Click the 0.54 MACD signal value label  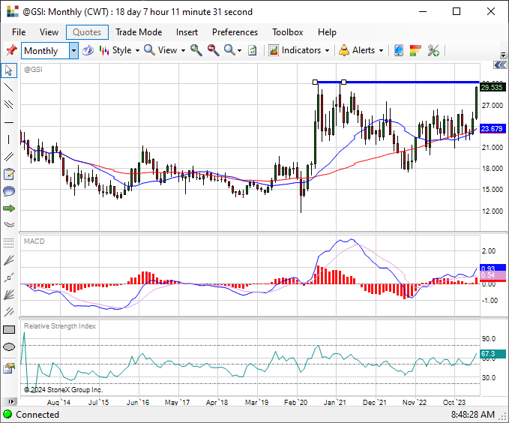pos(493,275)
